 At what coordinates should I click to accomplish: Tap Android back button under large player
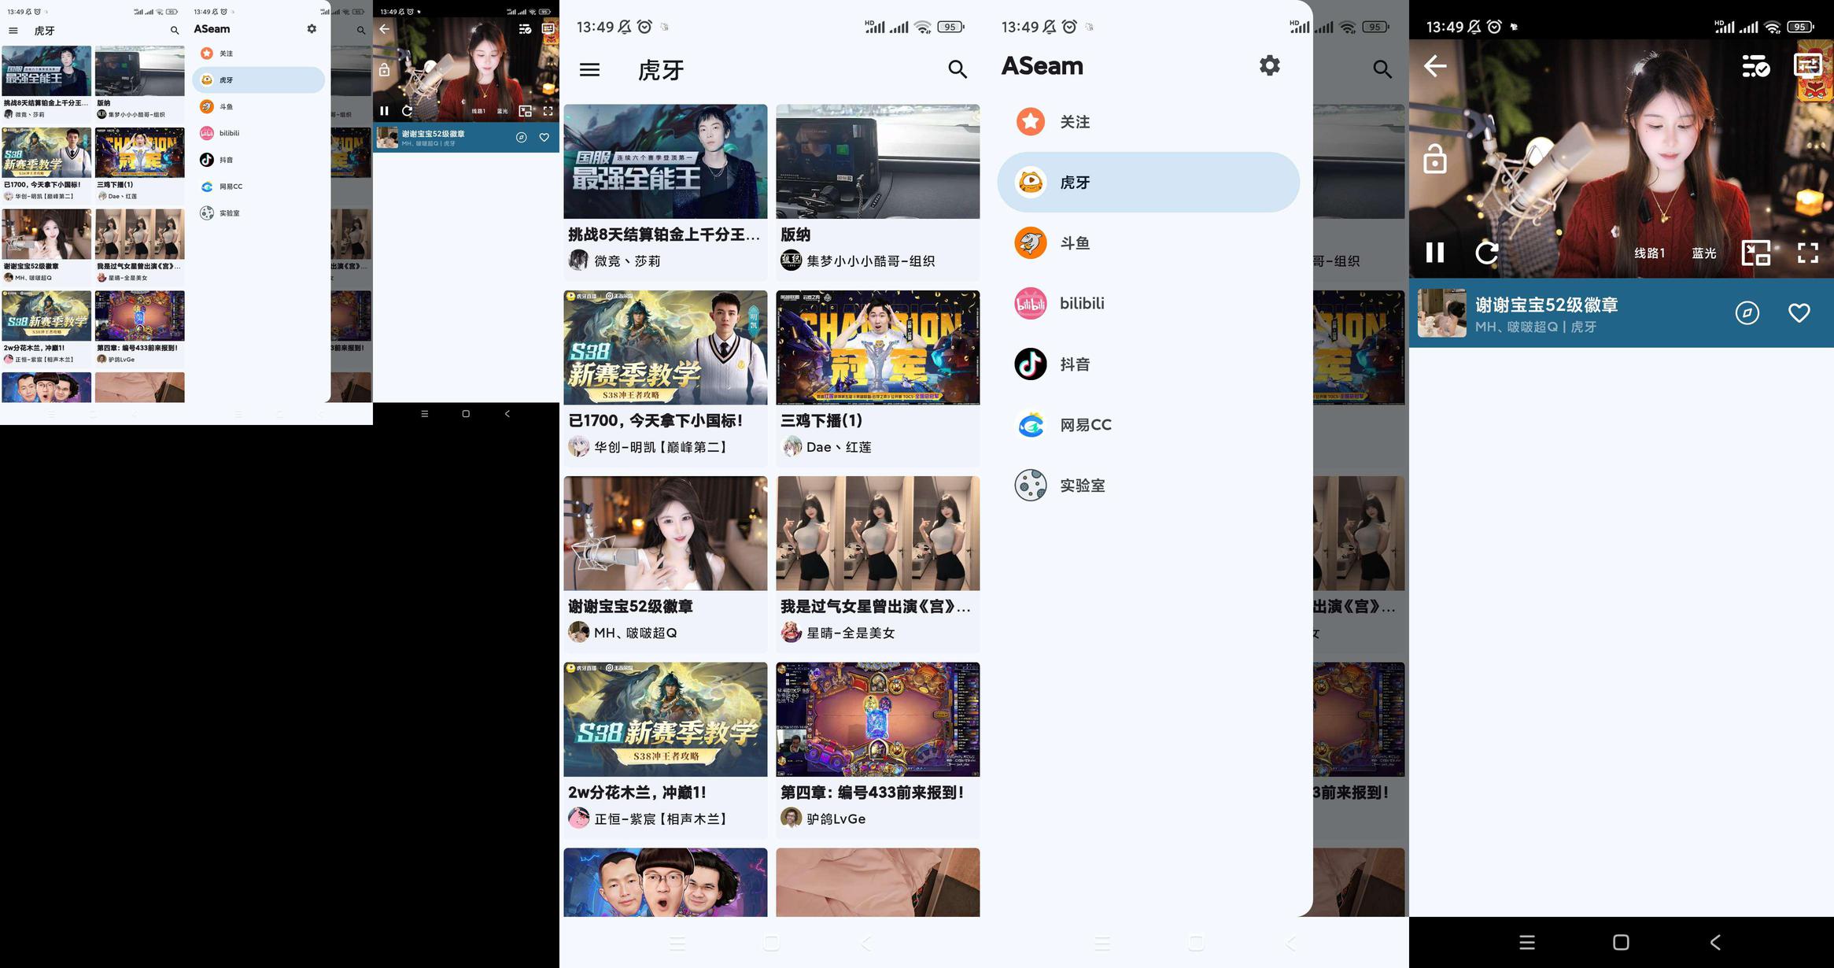coord(1715,943)
